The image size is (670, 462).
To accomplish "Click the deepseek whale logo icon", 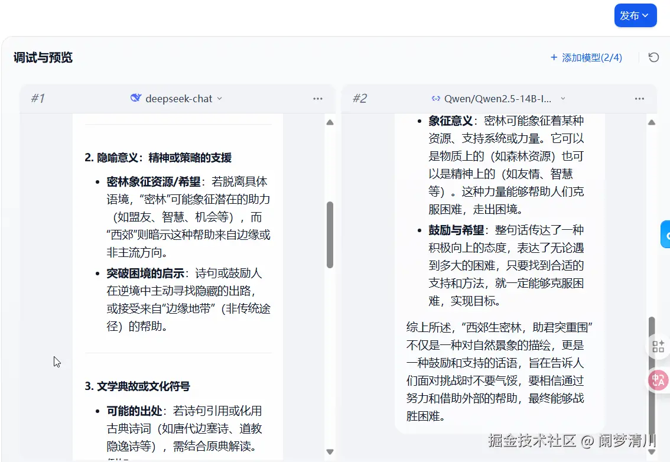I will tap(135, 98).
